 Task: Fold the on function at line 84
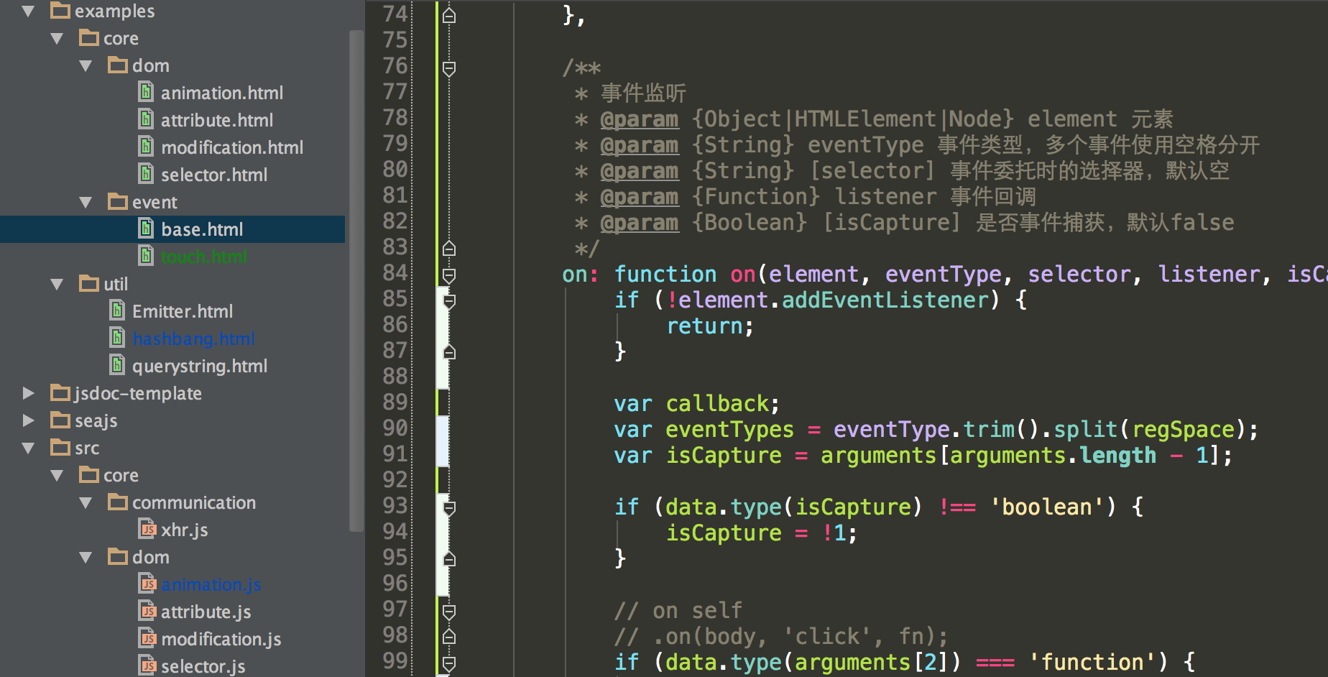click(449, 275)
